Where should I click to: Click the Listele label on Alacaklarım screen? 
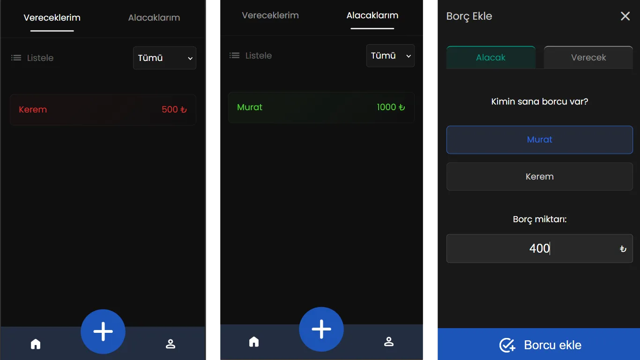coord(259,56)
